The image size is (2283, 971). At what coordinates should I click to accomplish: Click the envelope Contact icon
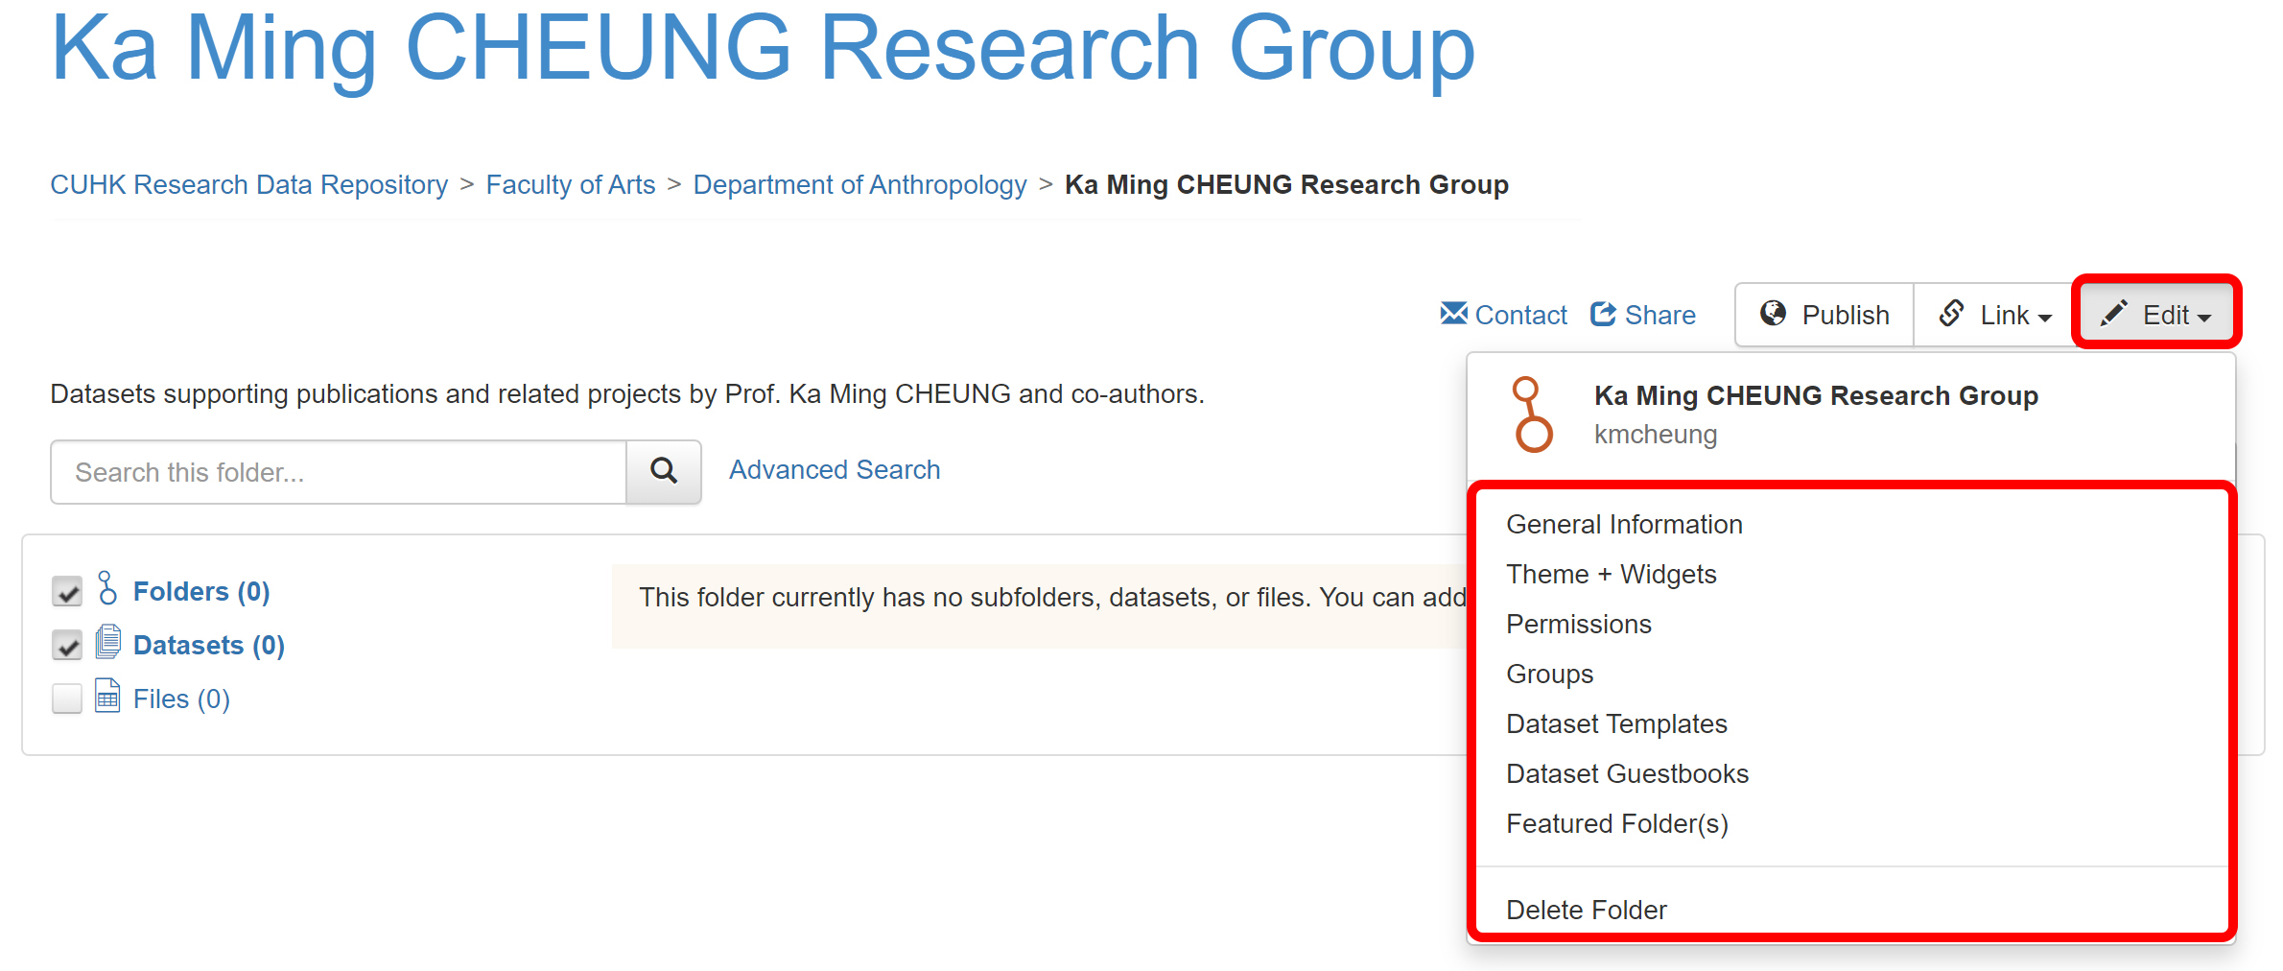click(x=1453, y=314)
